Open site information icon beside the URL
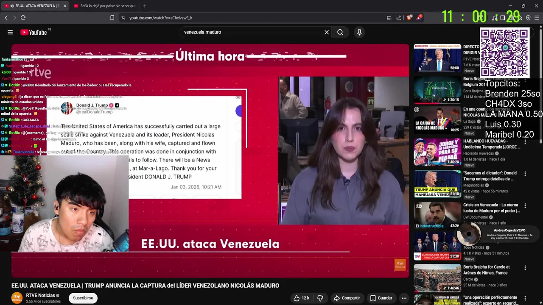The image size is (543, 305). (x=123, y=18)
